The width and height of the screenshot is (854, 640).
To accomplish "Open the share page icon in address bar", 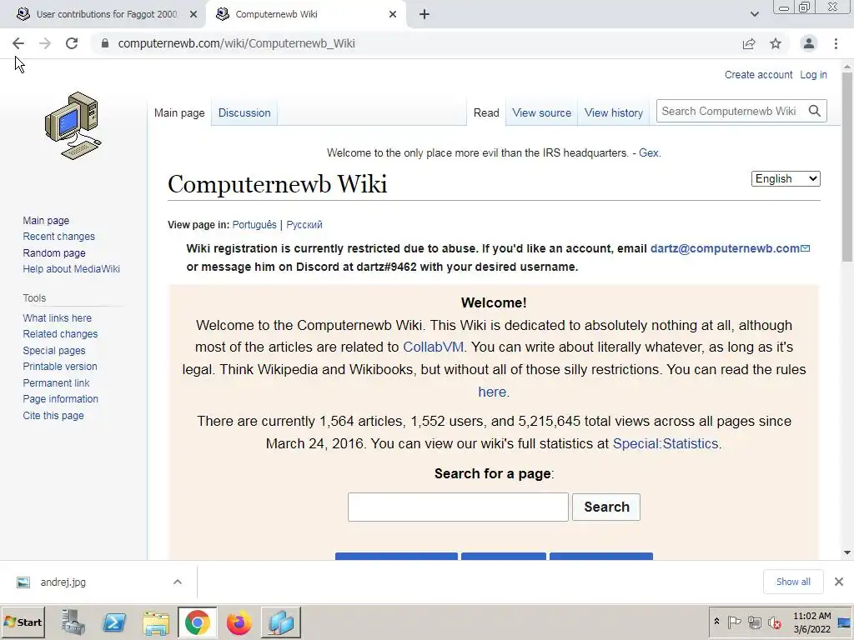I will tap(749, 43).
